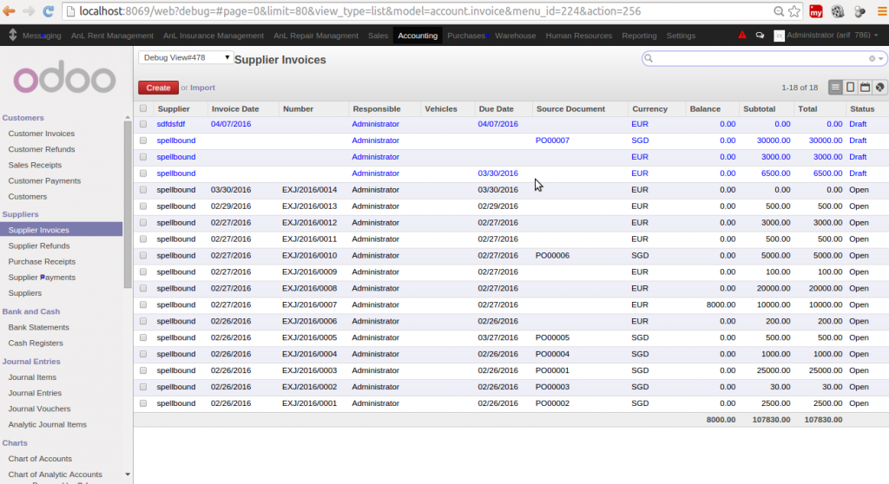Select checkbox for invoice EXJ/2016/0014
This screenshot has height=484, width=889.
coord(143,190)
